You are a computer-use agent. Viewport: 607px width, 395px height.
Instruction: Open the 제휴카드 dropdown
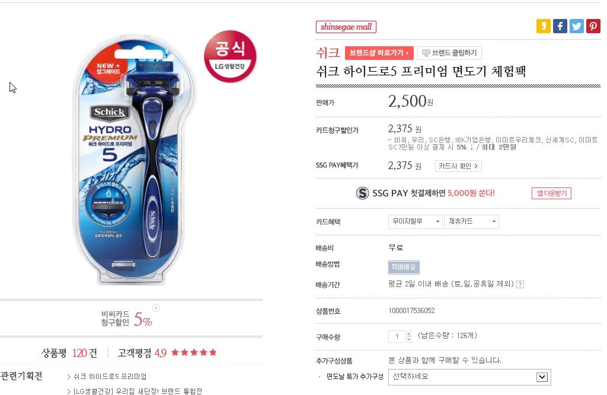[x=471, y=221]
